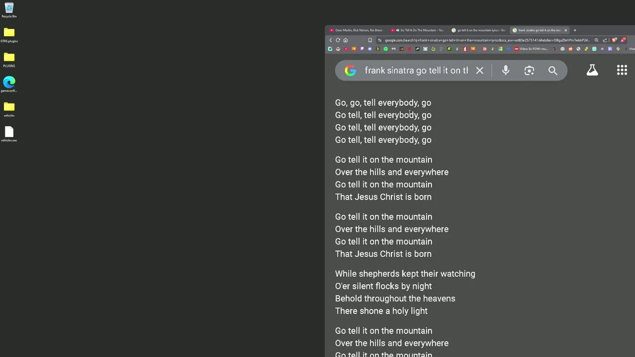The width and height of the screenshot is (635, 357).
Task: Submit the search with the magnifier icon
Action: [x=553, y=70]
